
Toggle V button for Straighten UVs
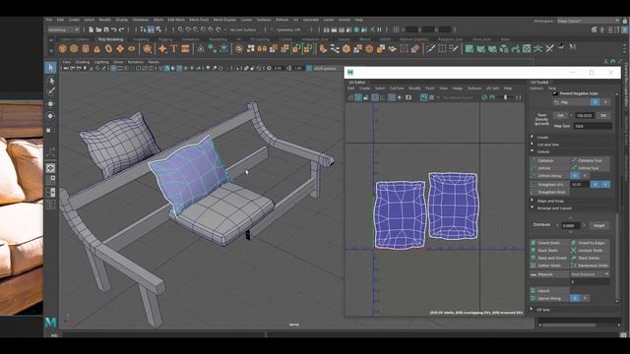pos(605,185)
